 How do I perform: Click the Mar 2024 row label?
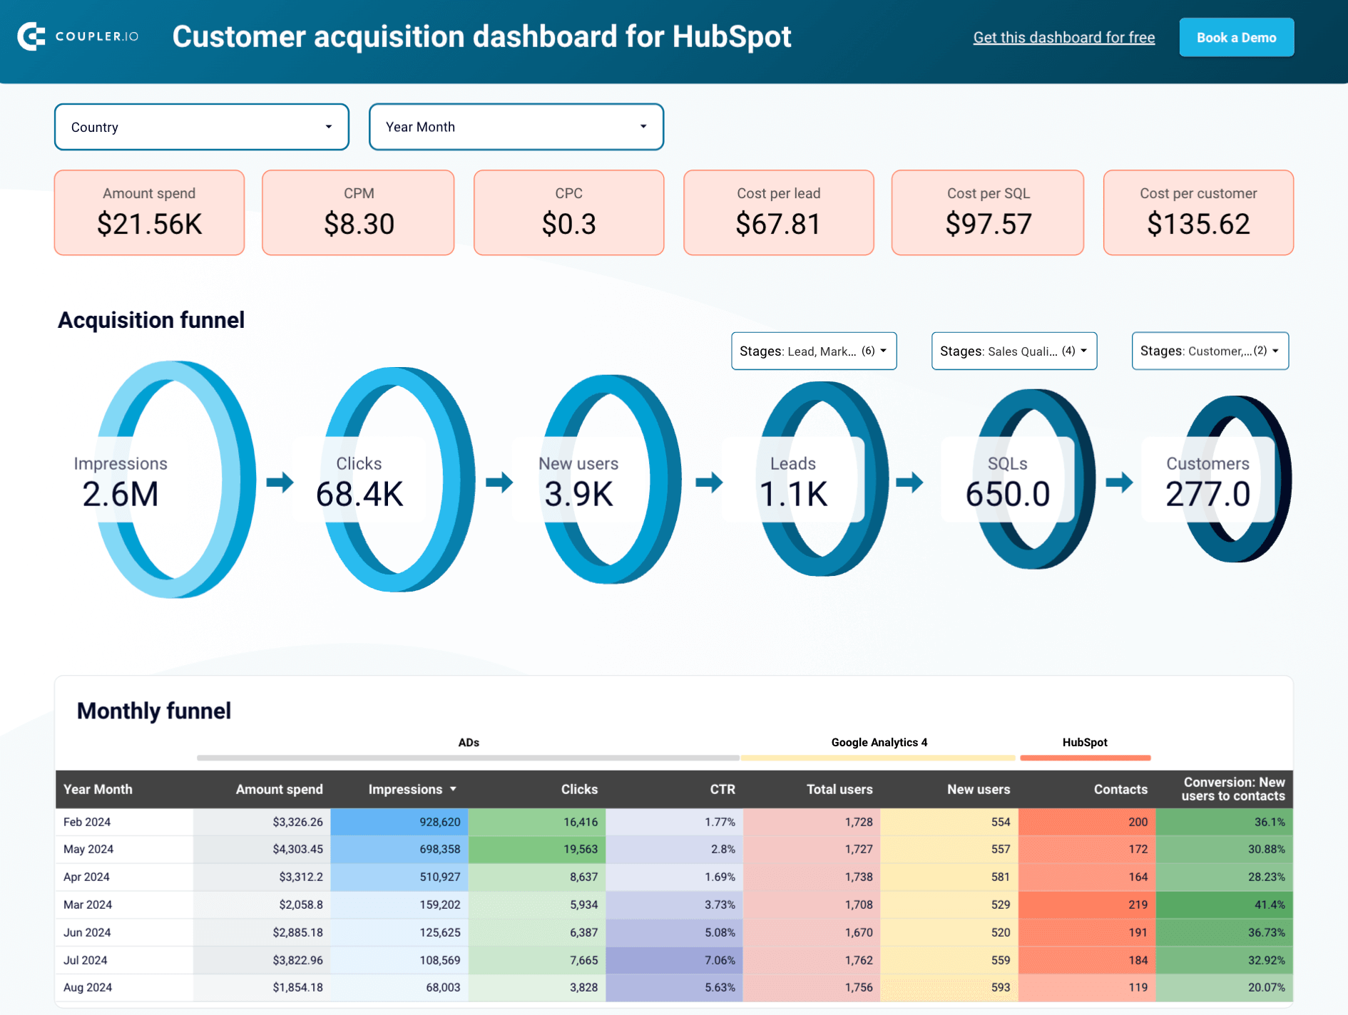click(x=88, y=905)
